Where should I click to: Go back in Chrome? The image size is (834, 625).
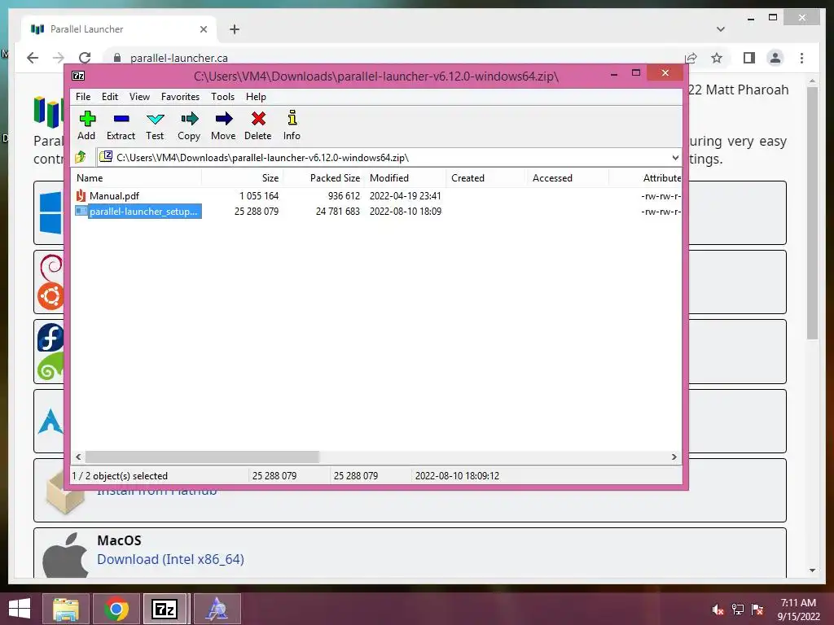33,58
